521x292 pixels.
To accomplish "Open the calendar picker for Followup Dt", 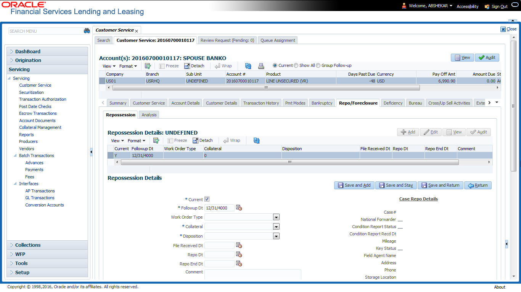I will [x=239, y=208].
